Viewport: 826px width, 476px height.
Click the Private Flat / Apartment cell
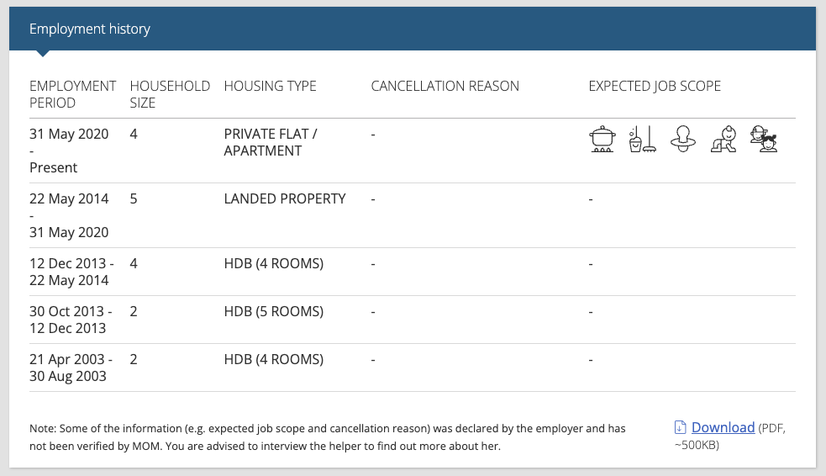coord(271,142)
